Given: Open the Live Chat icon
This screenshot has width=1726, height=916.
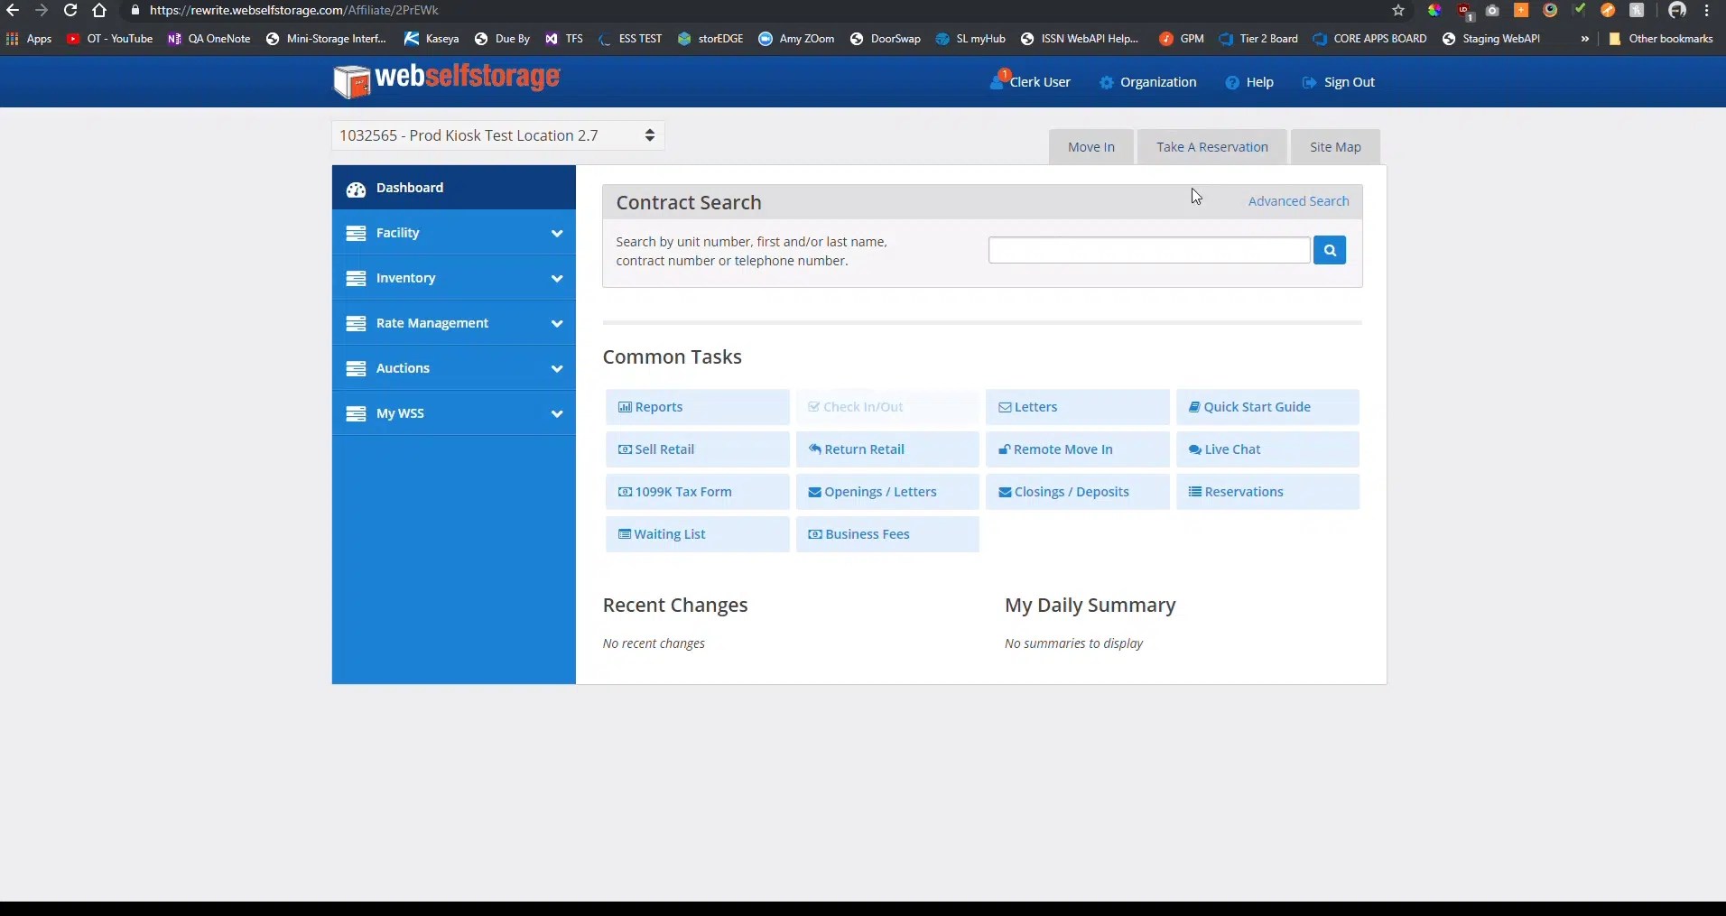Looking at the screenshot, I should (x=1198, y=449).
